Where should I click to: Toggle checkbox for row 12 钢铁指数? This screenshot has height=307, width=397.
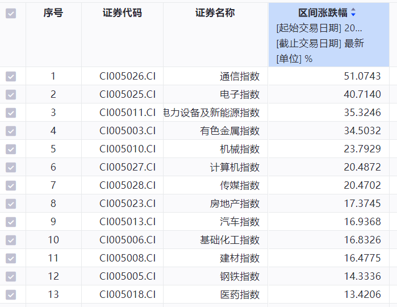point(11,276)
